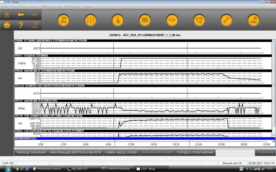
Task: Click the СОХРАНИТЬ button
Action: [265, 152]
